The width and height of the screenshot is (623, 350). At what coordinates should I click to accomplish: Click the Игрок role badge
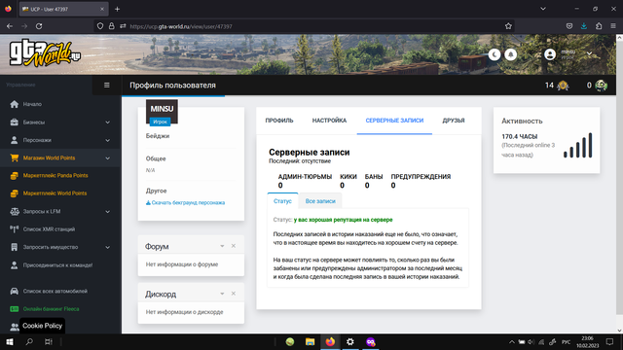[x=160, y=122]
